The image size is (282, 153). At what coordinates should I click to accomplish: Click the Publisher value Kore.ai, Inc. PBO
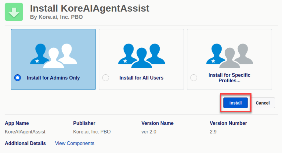coord(92,132)
